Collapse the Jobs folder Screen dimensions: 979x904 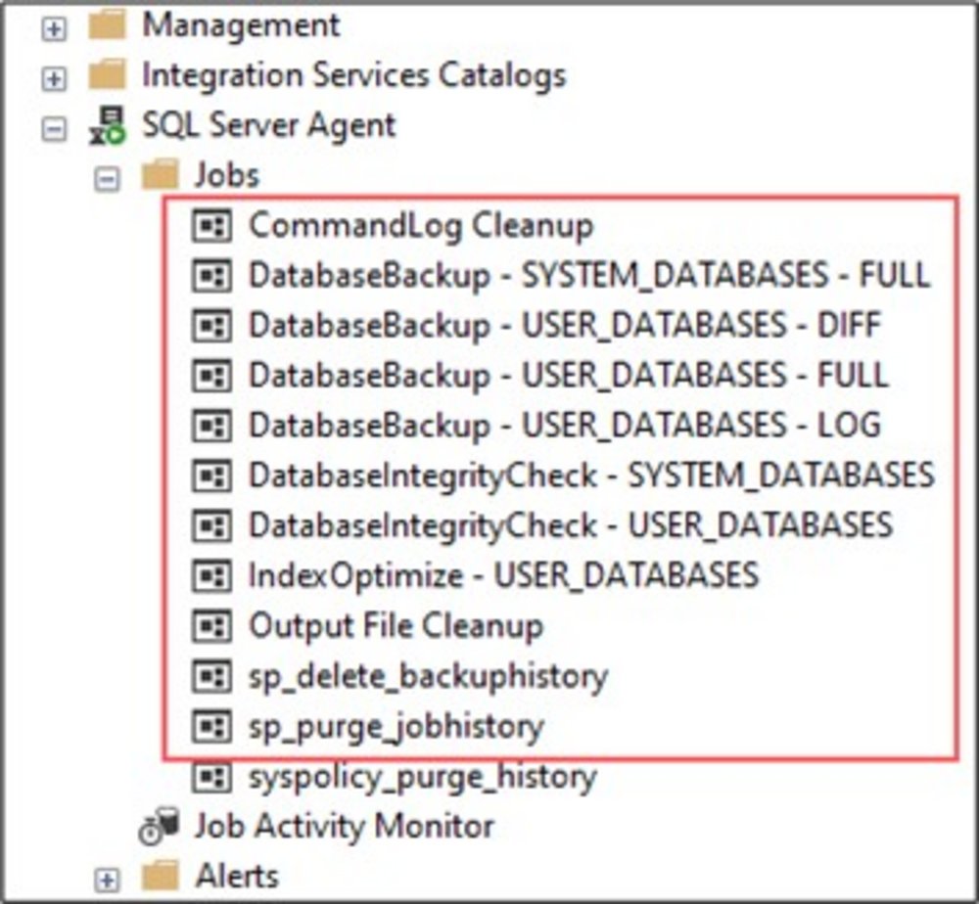107,178
